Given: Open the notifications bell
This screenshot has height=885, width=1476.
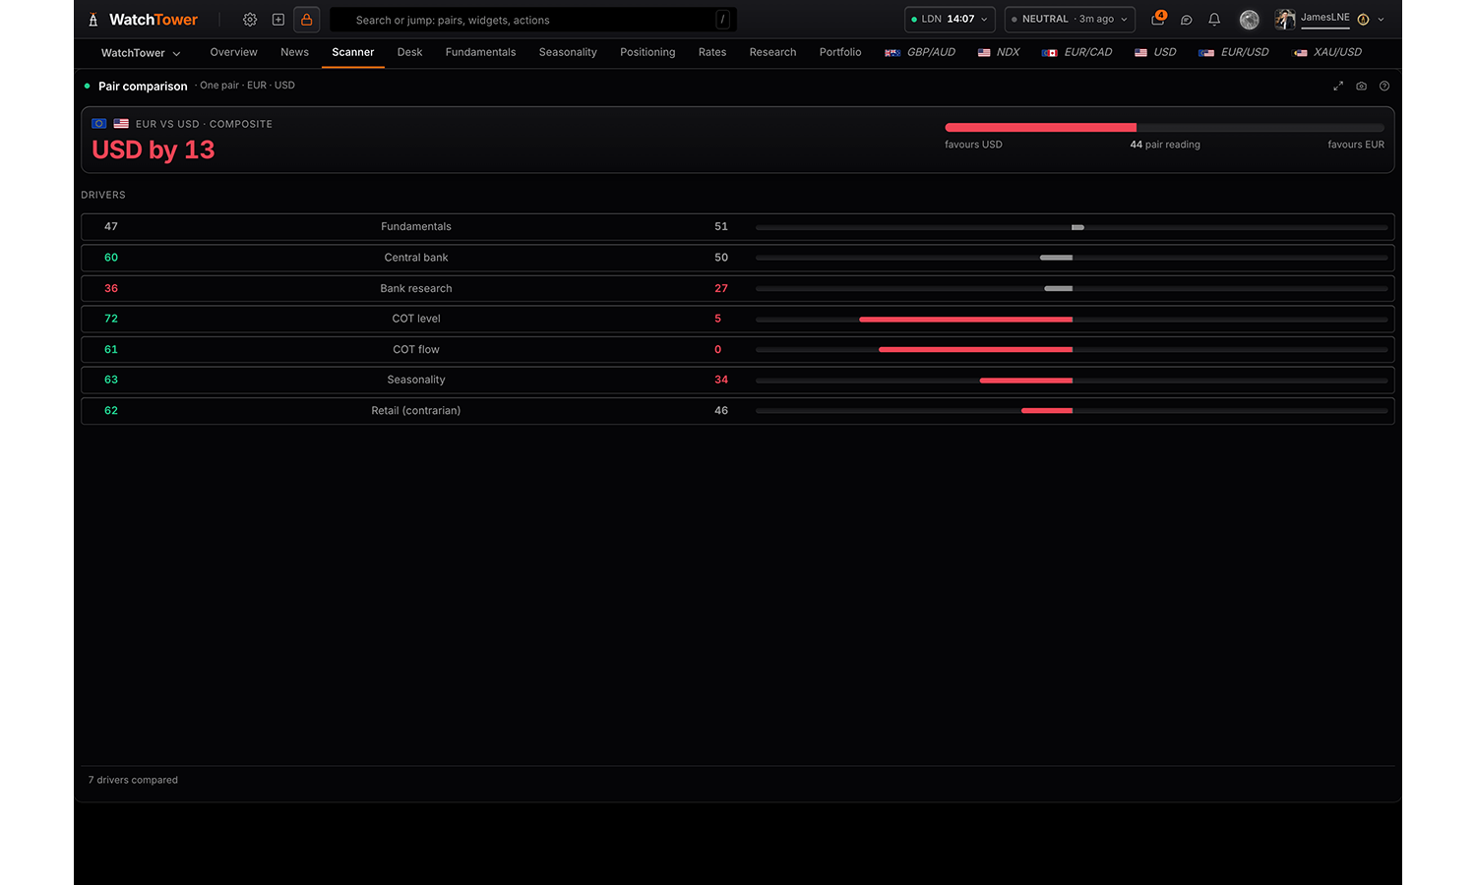Looking at the screenshot, I should pos(1214,20).
